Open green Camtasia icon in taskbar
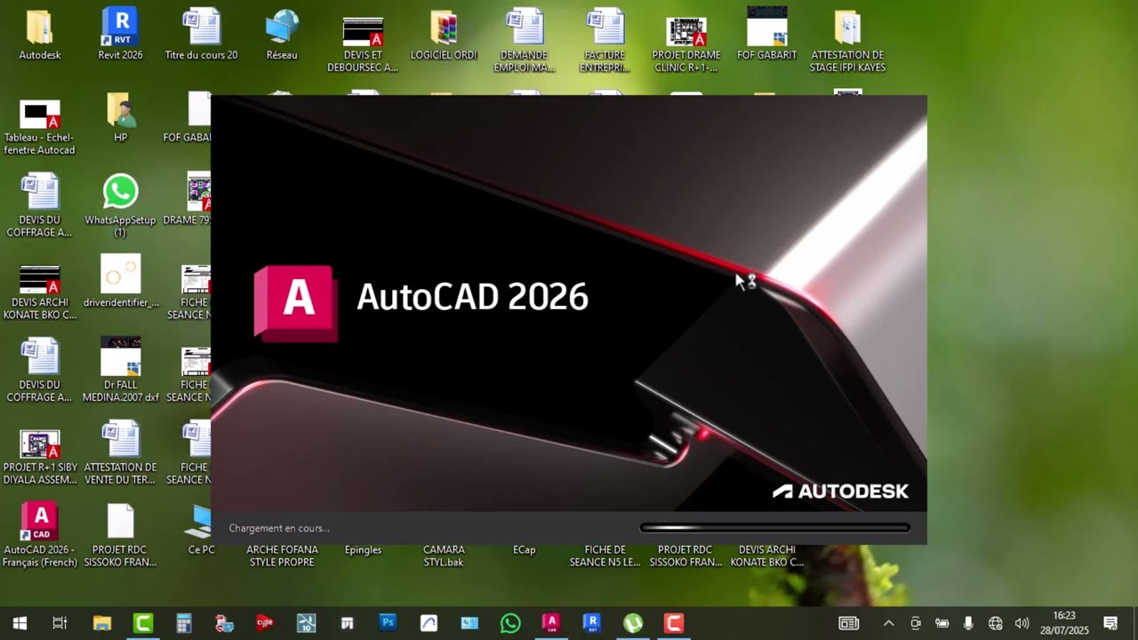Screen dimensions: 1138x640 143,623
